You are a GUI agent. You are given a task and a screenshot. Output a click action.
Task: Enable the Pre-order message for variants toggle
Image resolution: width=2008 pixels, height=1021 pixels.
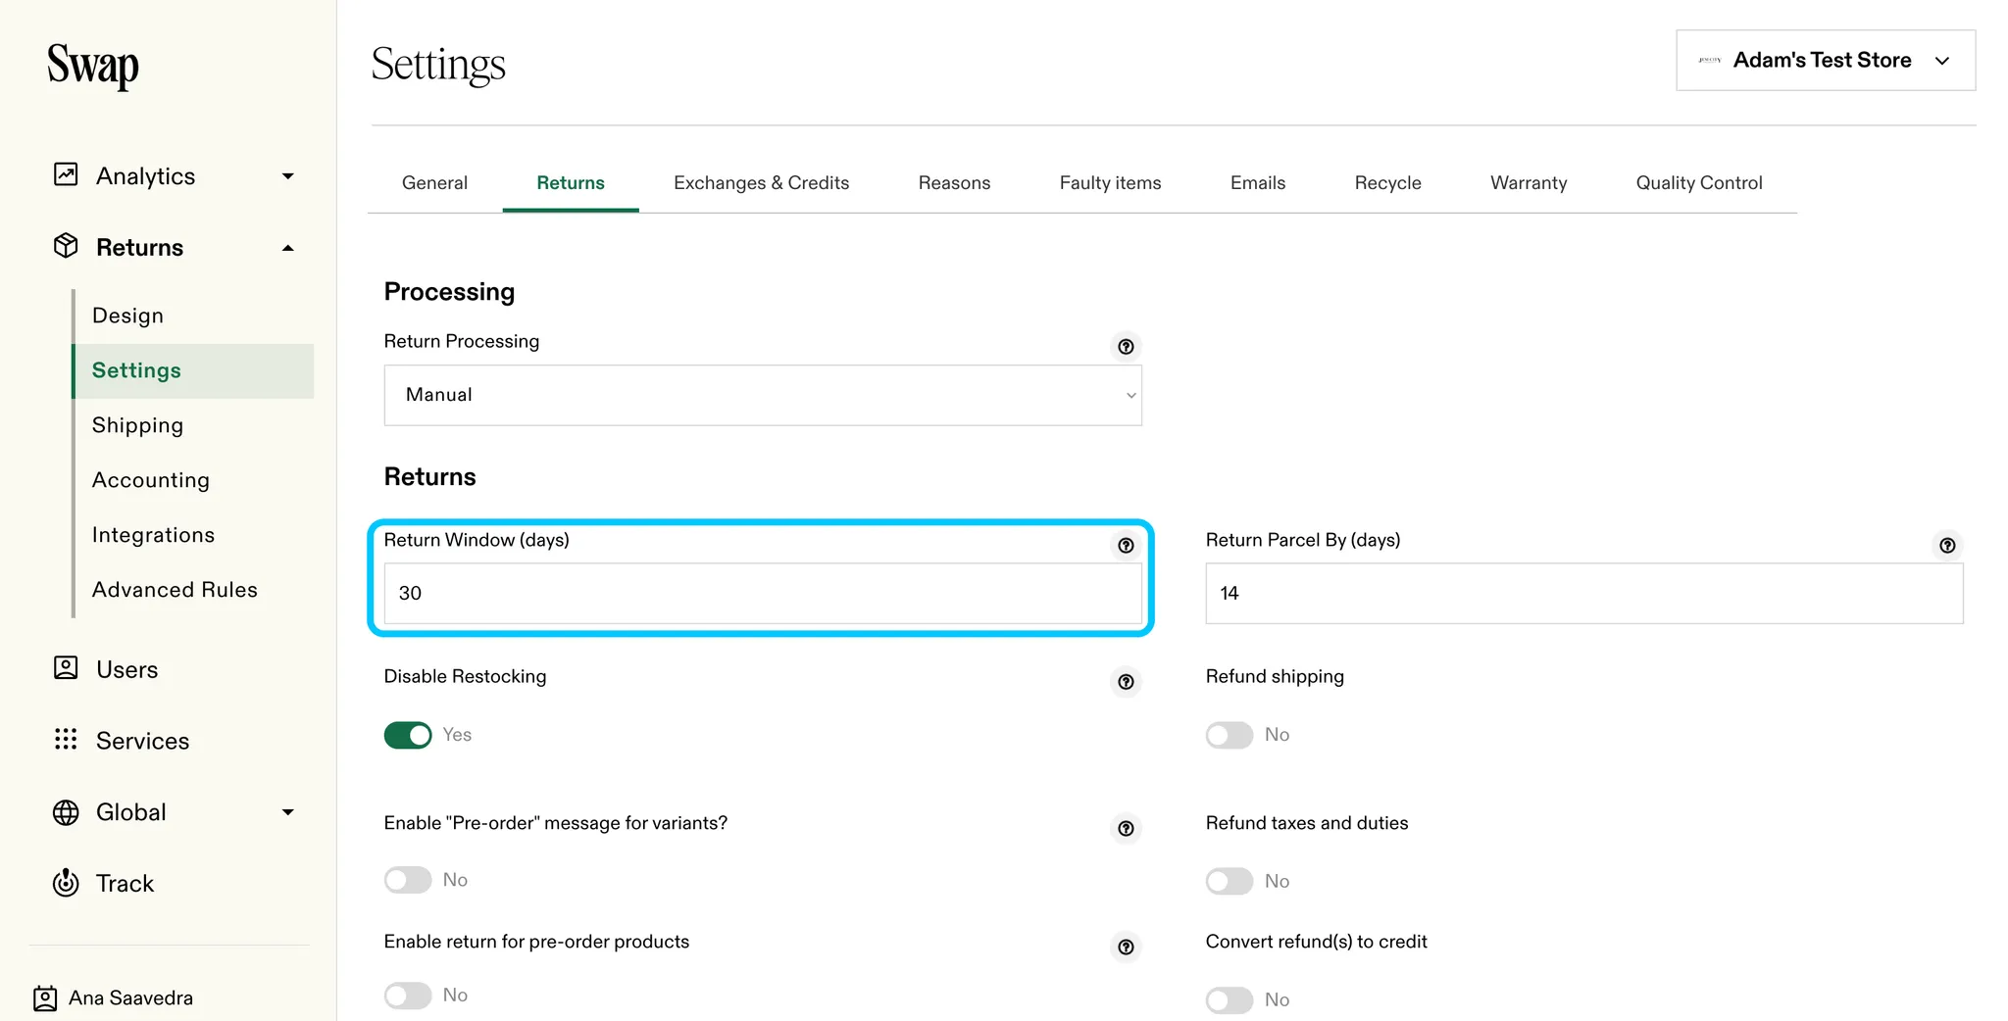click(408, 880)
